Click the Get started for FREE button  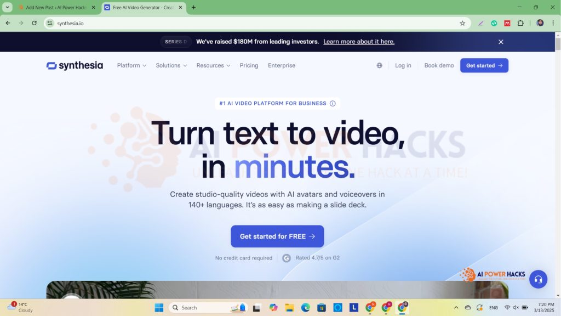[x=277, y=236]
